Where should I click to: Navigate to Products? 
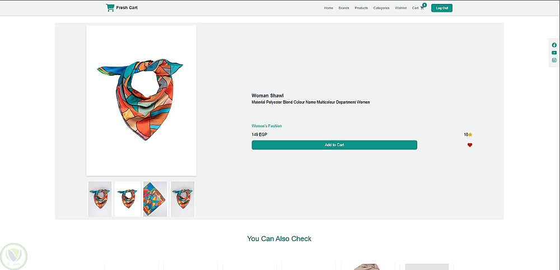point(361,8)
